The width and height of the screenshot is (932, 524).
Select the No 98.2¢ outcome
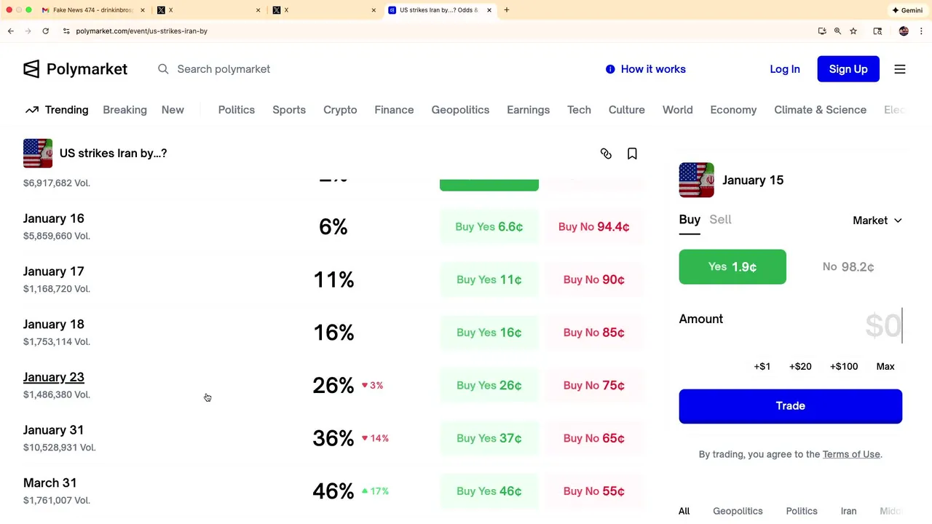848,267
